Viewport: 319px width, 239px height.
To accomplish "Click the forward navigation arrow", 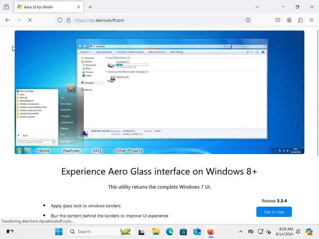I will [19, 20].
